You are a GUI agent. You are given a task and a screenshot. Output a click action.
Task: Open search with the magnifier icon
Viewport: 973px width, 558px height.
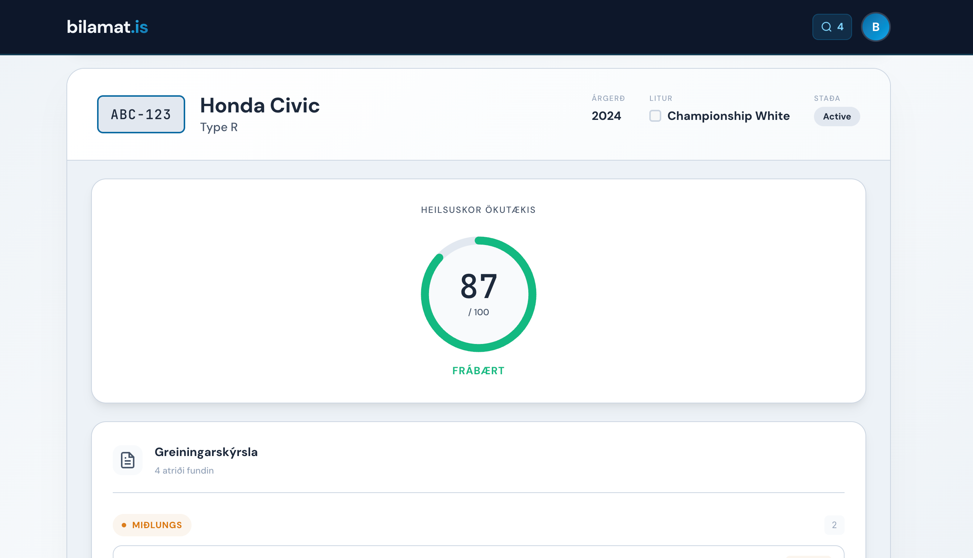click(x=826, y=27)
